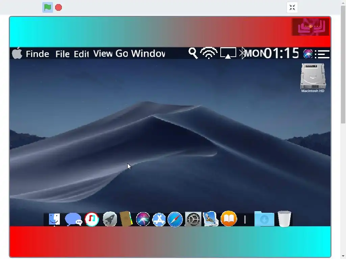Open the Trash in the dock
Image resolution: width=346 pixels, height=259 pixels.
(285, 219)
